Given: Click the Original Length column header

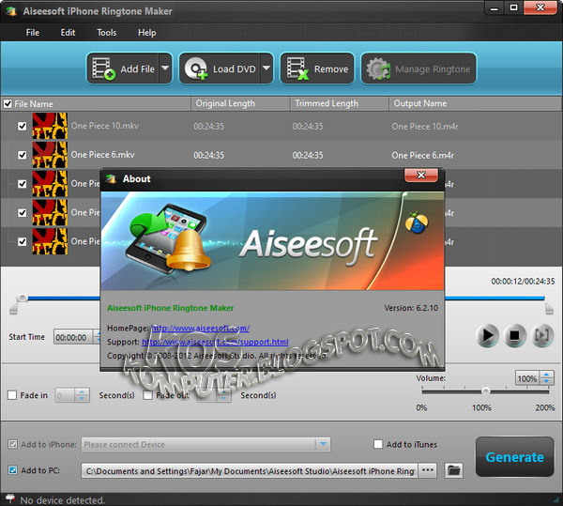Looking at the screenshot, I should click(x=240, y=103).
